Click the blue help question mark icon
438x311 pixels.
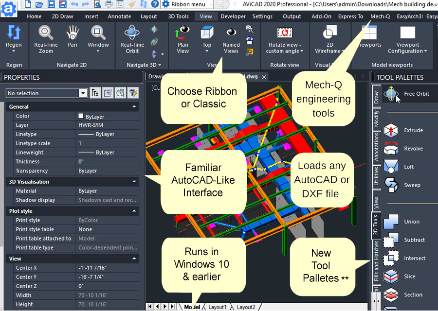tap(155, 4)
